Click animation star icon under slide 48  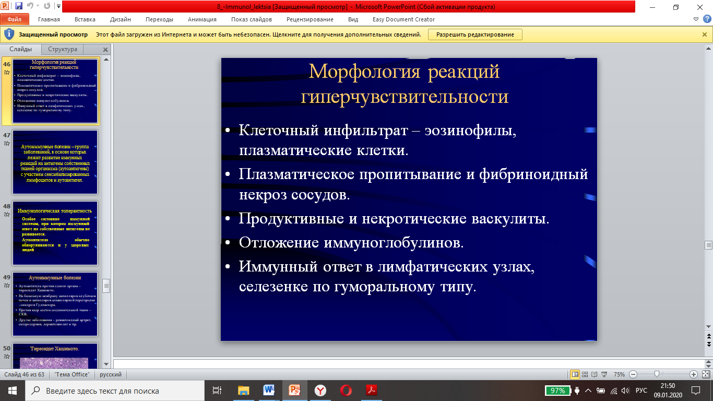click(7, 214)
